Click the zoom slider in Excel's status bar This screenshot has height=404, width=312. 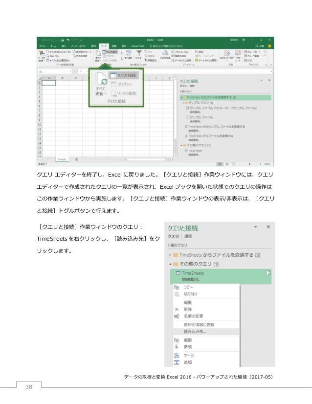[x=249, y=164]
